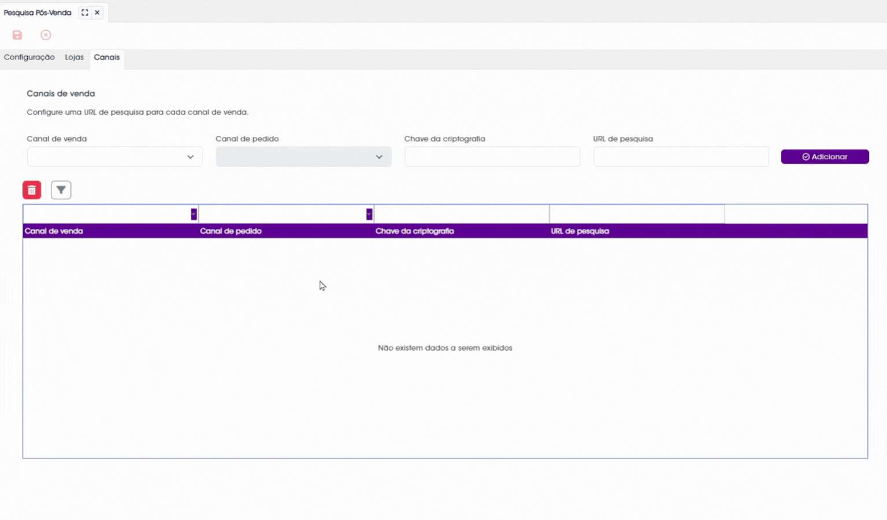Toggle the grid filter funnel icon
This screenshot has height=520, width=887.
(61, 190)
